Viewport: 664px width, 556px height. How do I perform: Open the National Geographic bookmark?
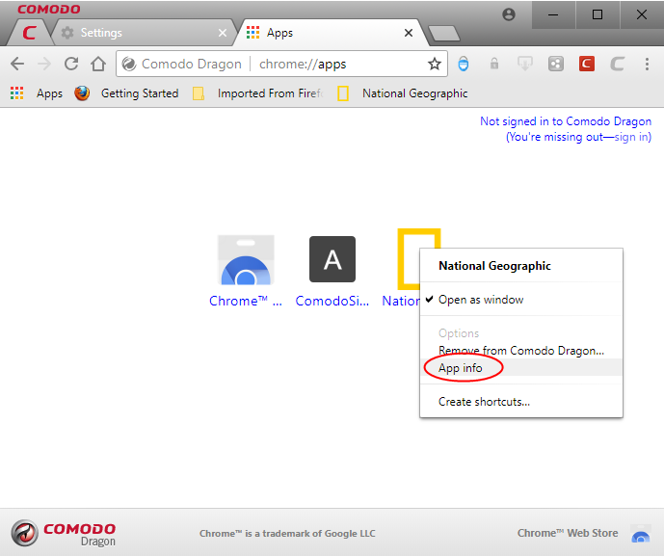click(x=402, y=93)
